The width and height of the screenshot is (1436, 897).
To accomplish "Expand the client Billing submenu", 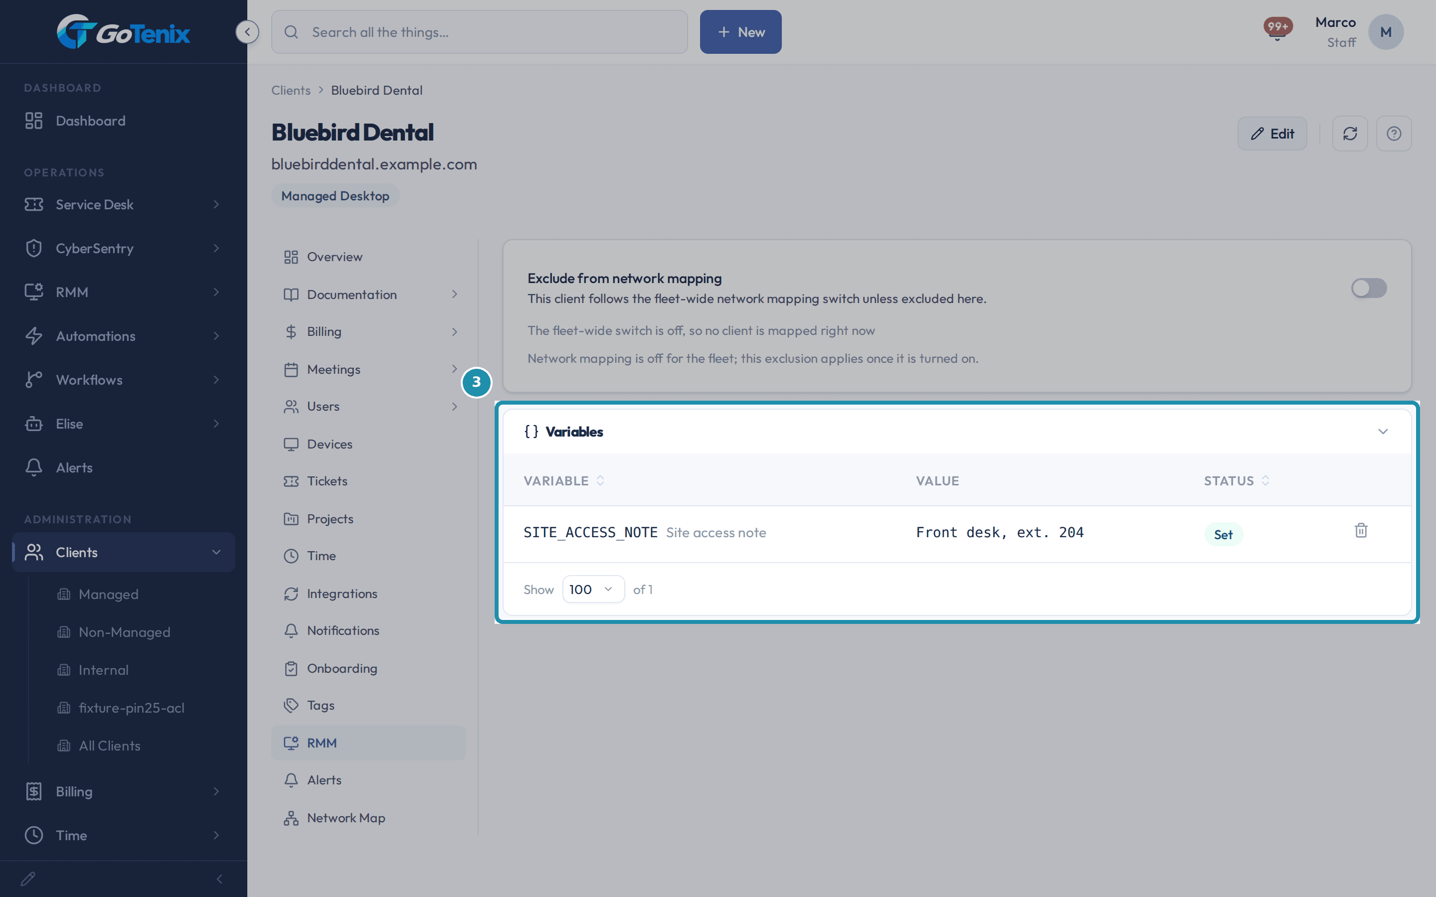I will (x=368, y=331).
